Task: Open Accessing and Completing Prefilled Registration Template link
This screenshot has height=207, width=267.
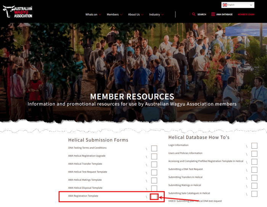Action: click(x=206, y=161)
